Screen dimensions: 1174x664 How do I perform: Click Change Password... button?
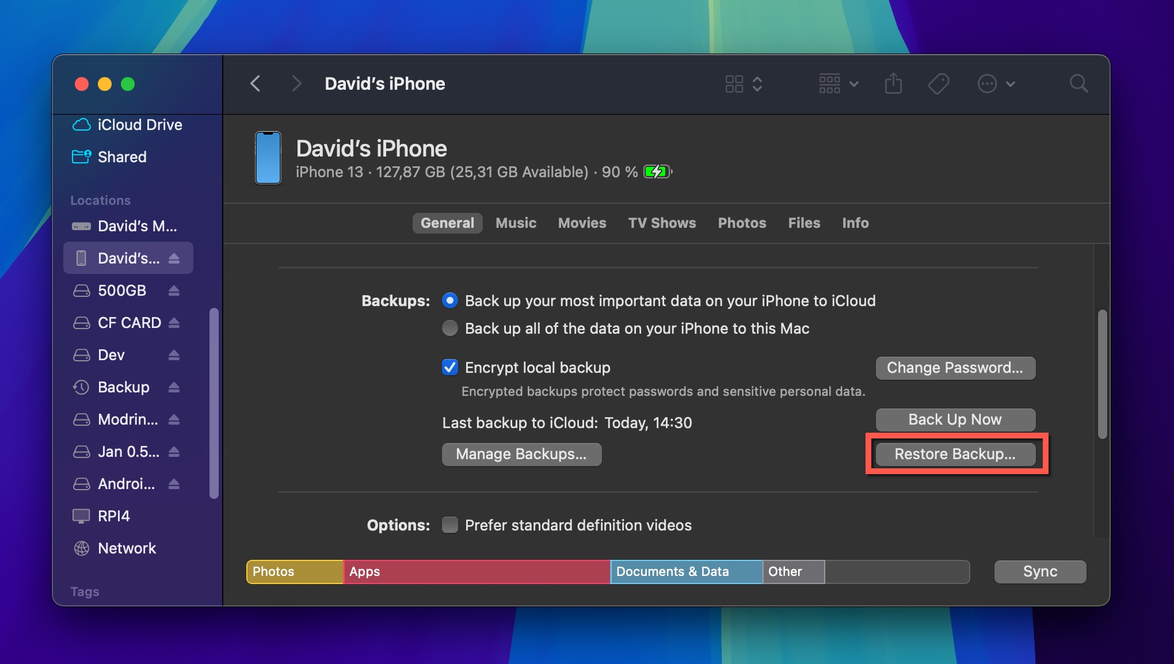(x=955, y=368)
